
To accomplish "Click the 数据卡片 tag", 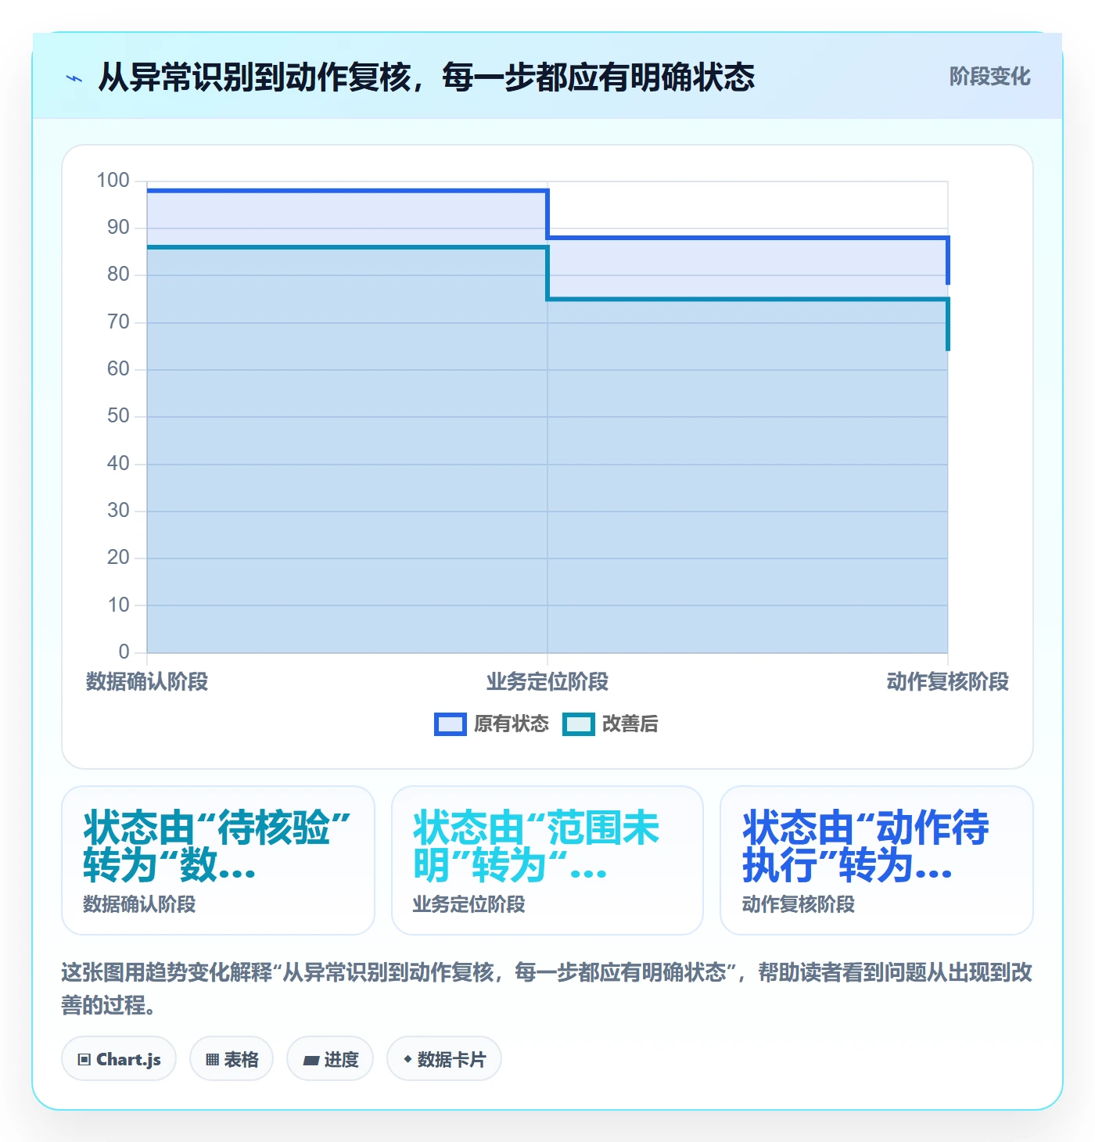I will [444, 1059].
